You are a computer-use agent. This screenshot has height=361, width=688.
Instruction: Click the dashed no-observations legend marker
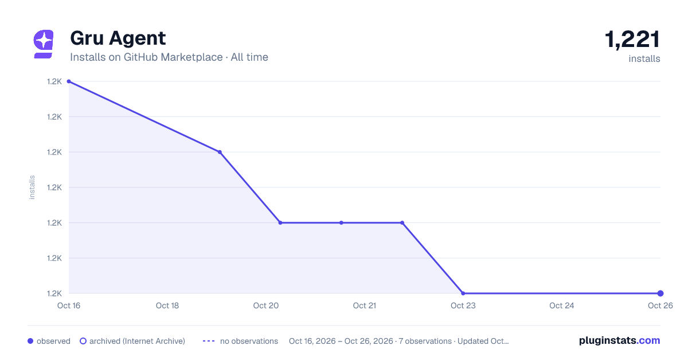tap(208, 341)
